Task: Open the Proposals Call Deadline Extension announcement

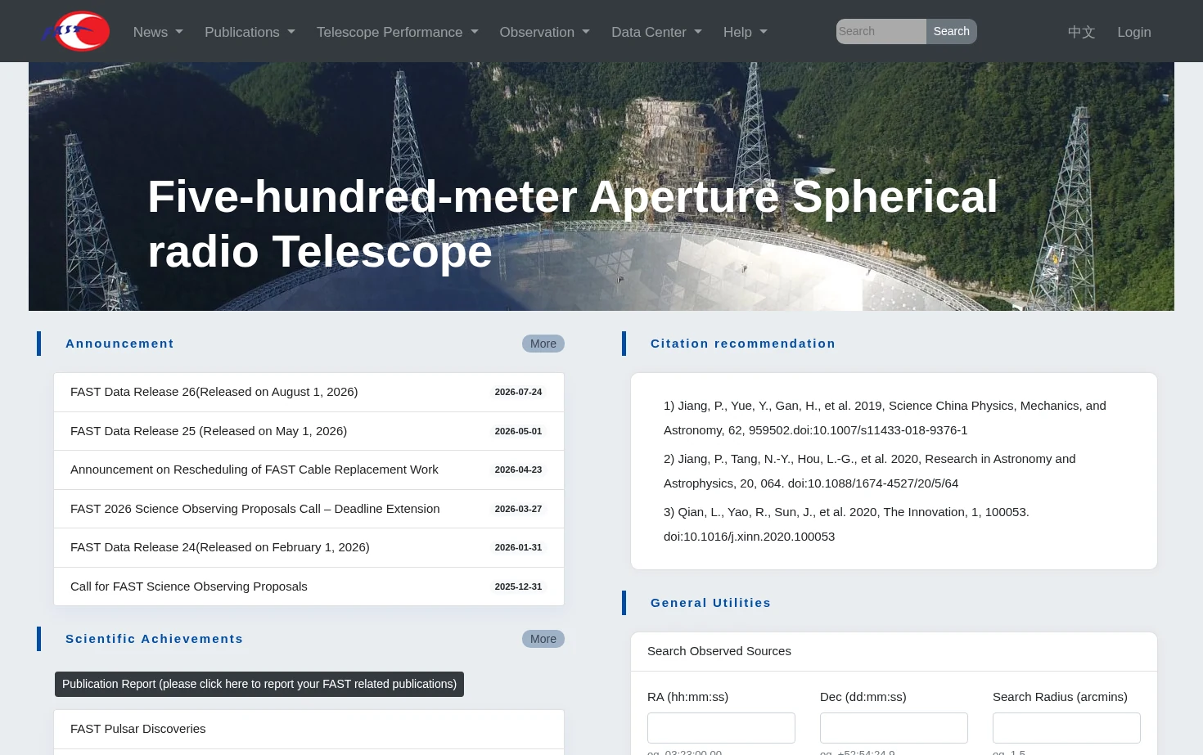Action: tap(309, 509)
